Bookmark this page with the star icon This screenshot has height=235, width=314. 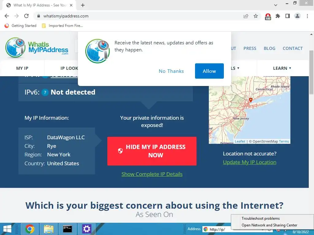(x=256, y=16)
